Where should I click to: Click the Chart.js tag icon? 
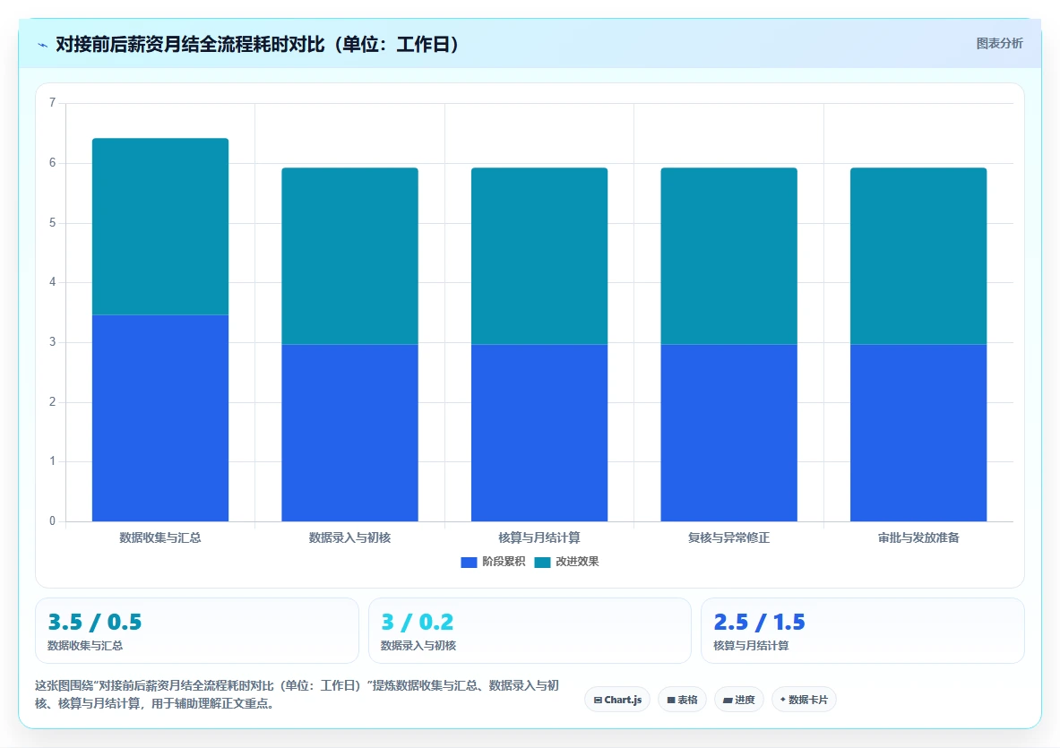pyautogui.click(x=598, y=700)
